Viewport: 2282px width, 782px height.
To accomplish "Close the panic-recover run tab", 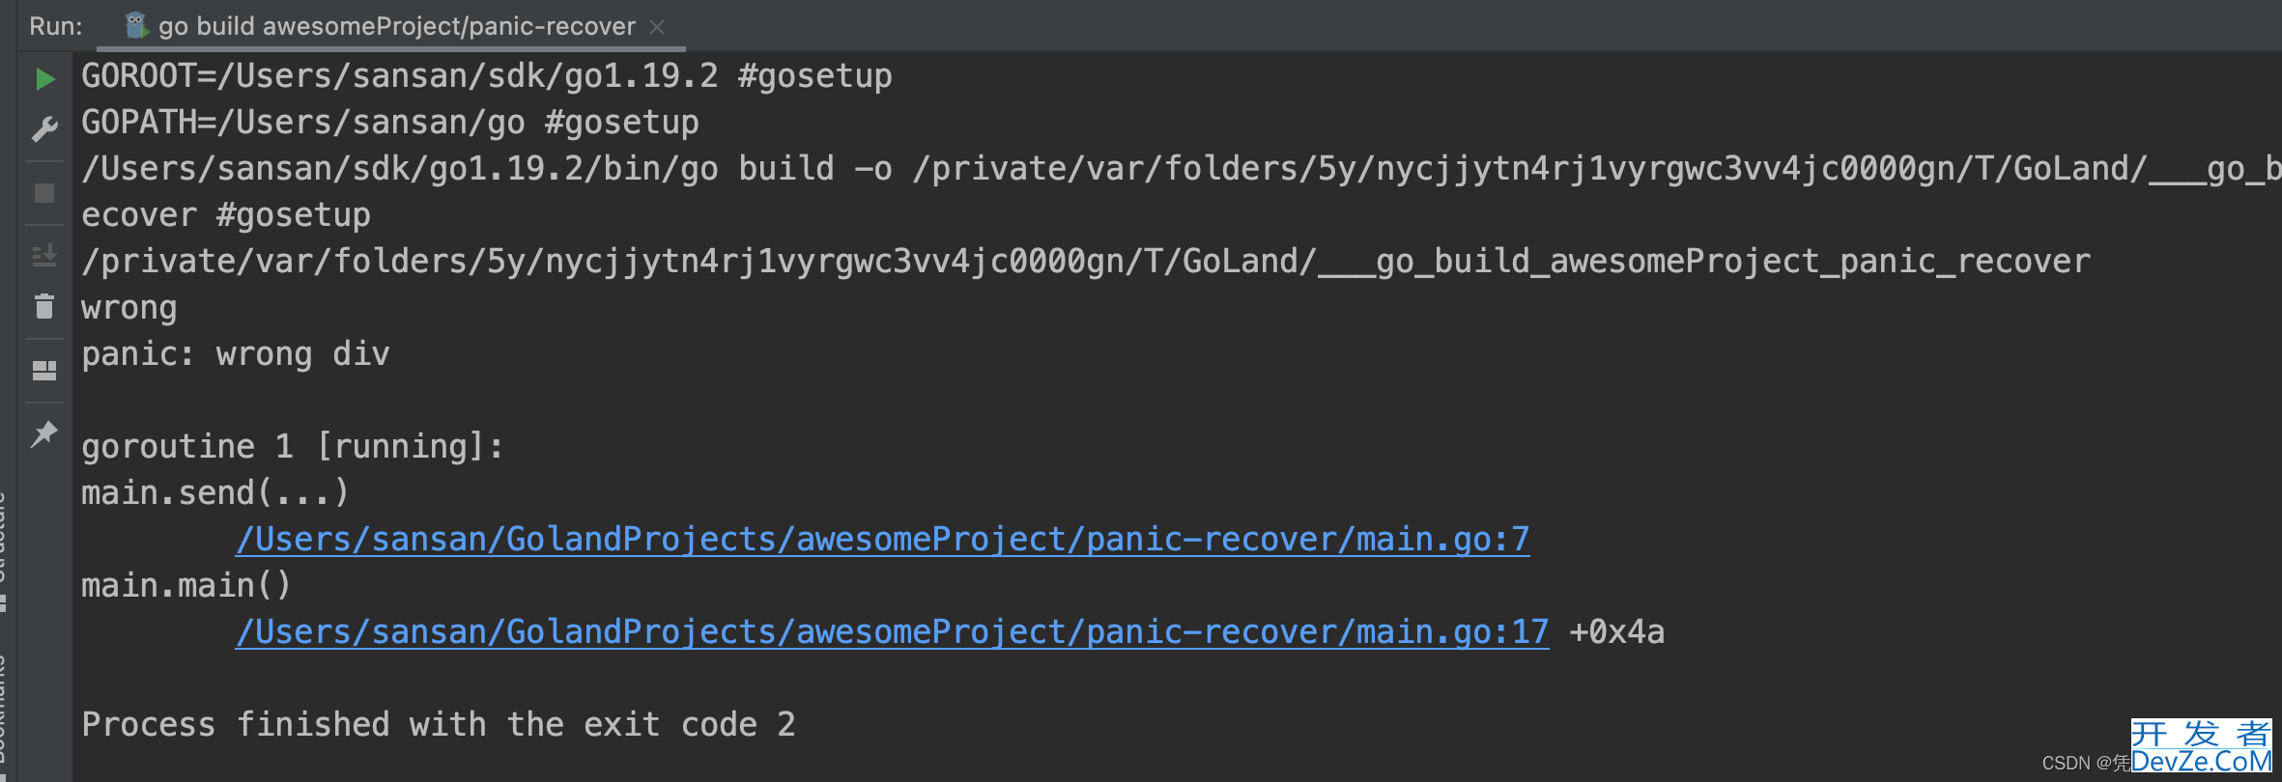I will pos(657,27).
